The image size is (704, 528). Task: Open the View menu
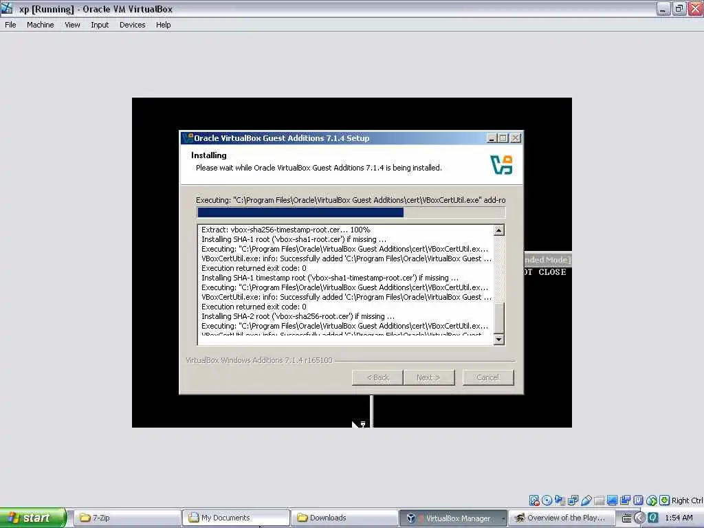[72, 25]
